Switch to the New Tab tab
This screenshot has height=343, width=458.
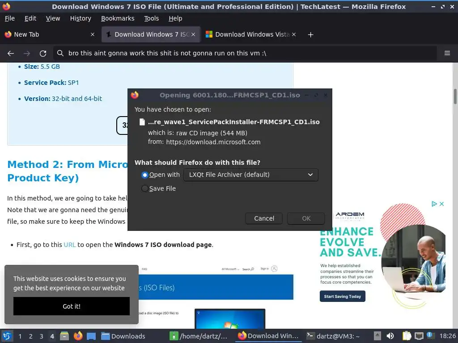coord(50,34)
